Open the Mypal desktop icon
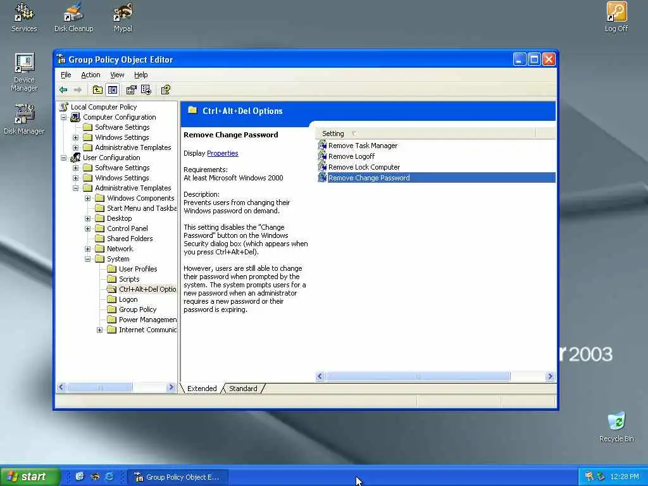Image resolution: width=648 pixels, height=486 pixels. pos(123,17)
